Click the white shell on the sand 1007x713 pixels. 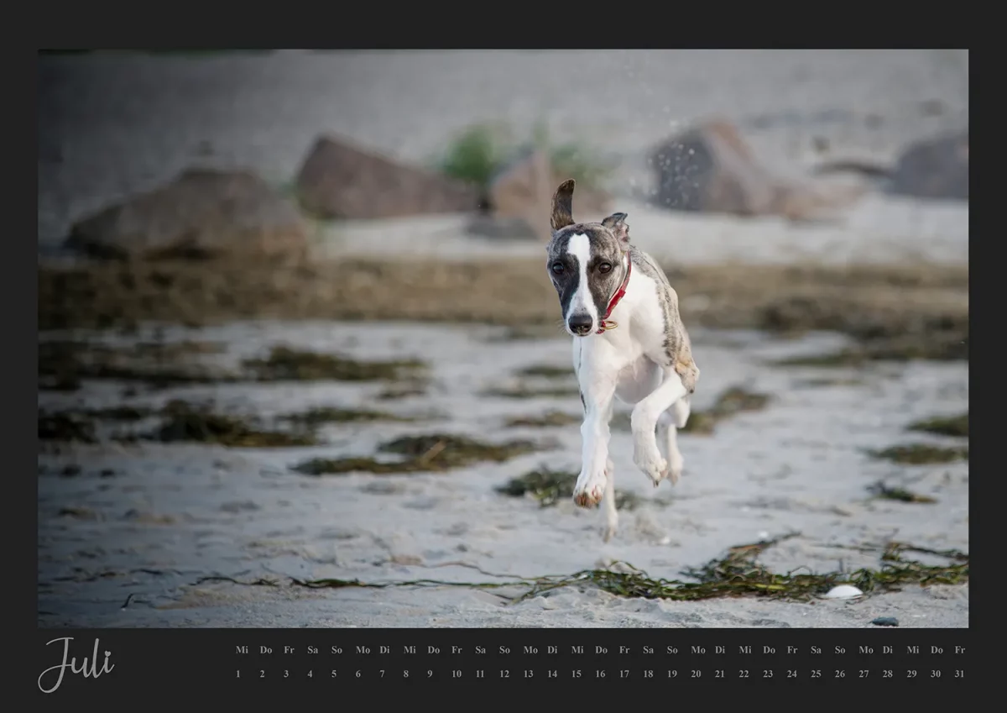843,592
